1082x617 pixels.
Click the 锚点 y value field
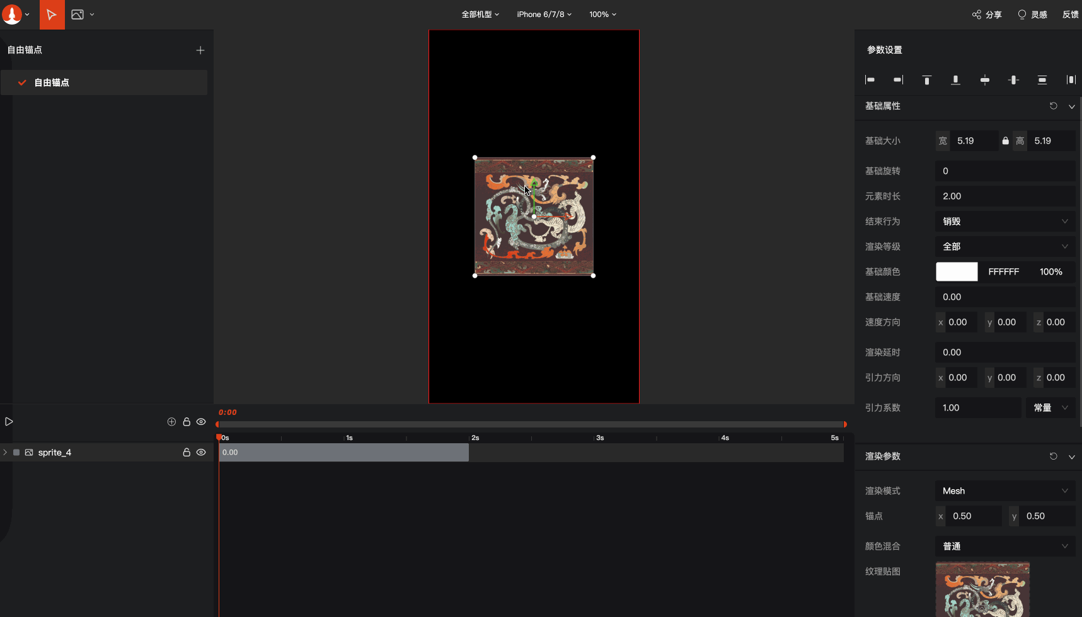[x=1047, y=516]
